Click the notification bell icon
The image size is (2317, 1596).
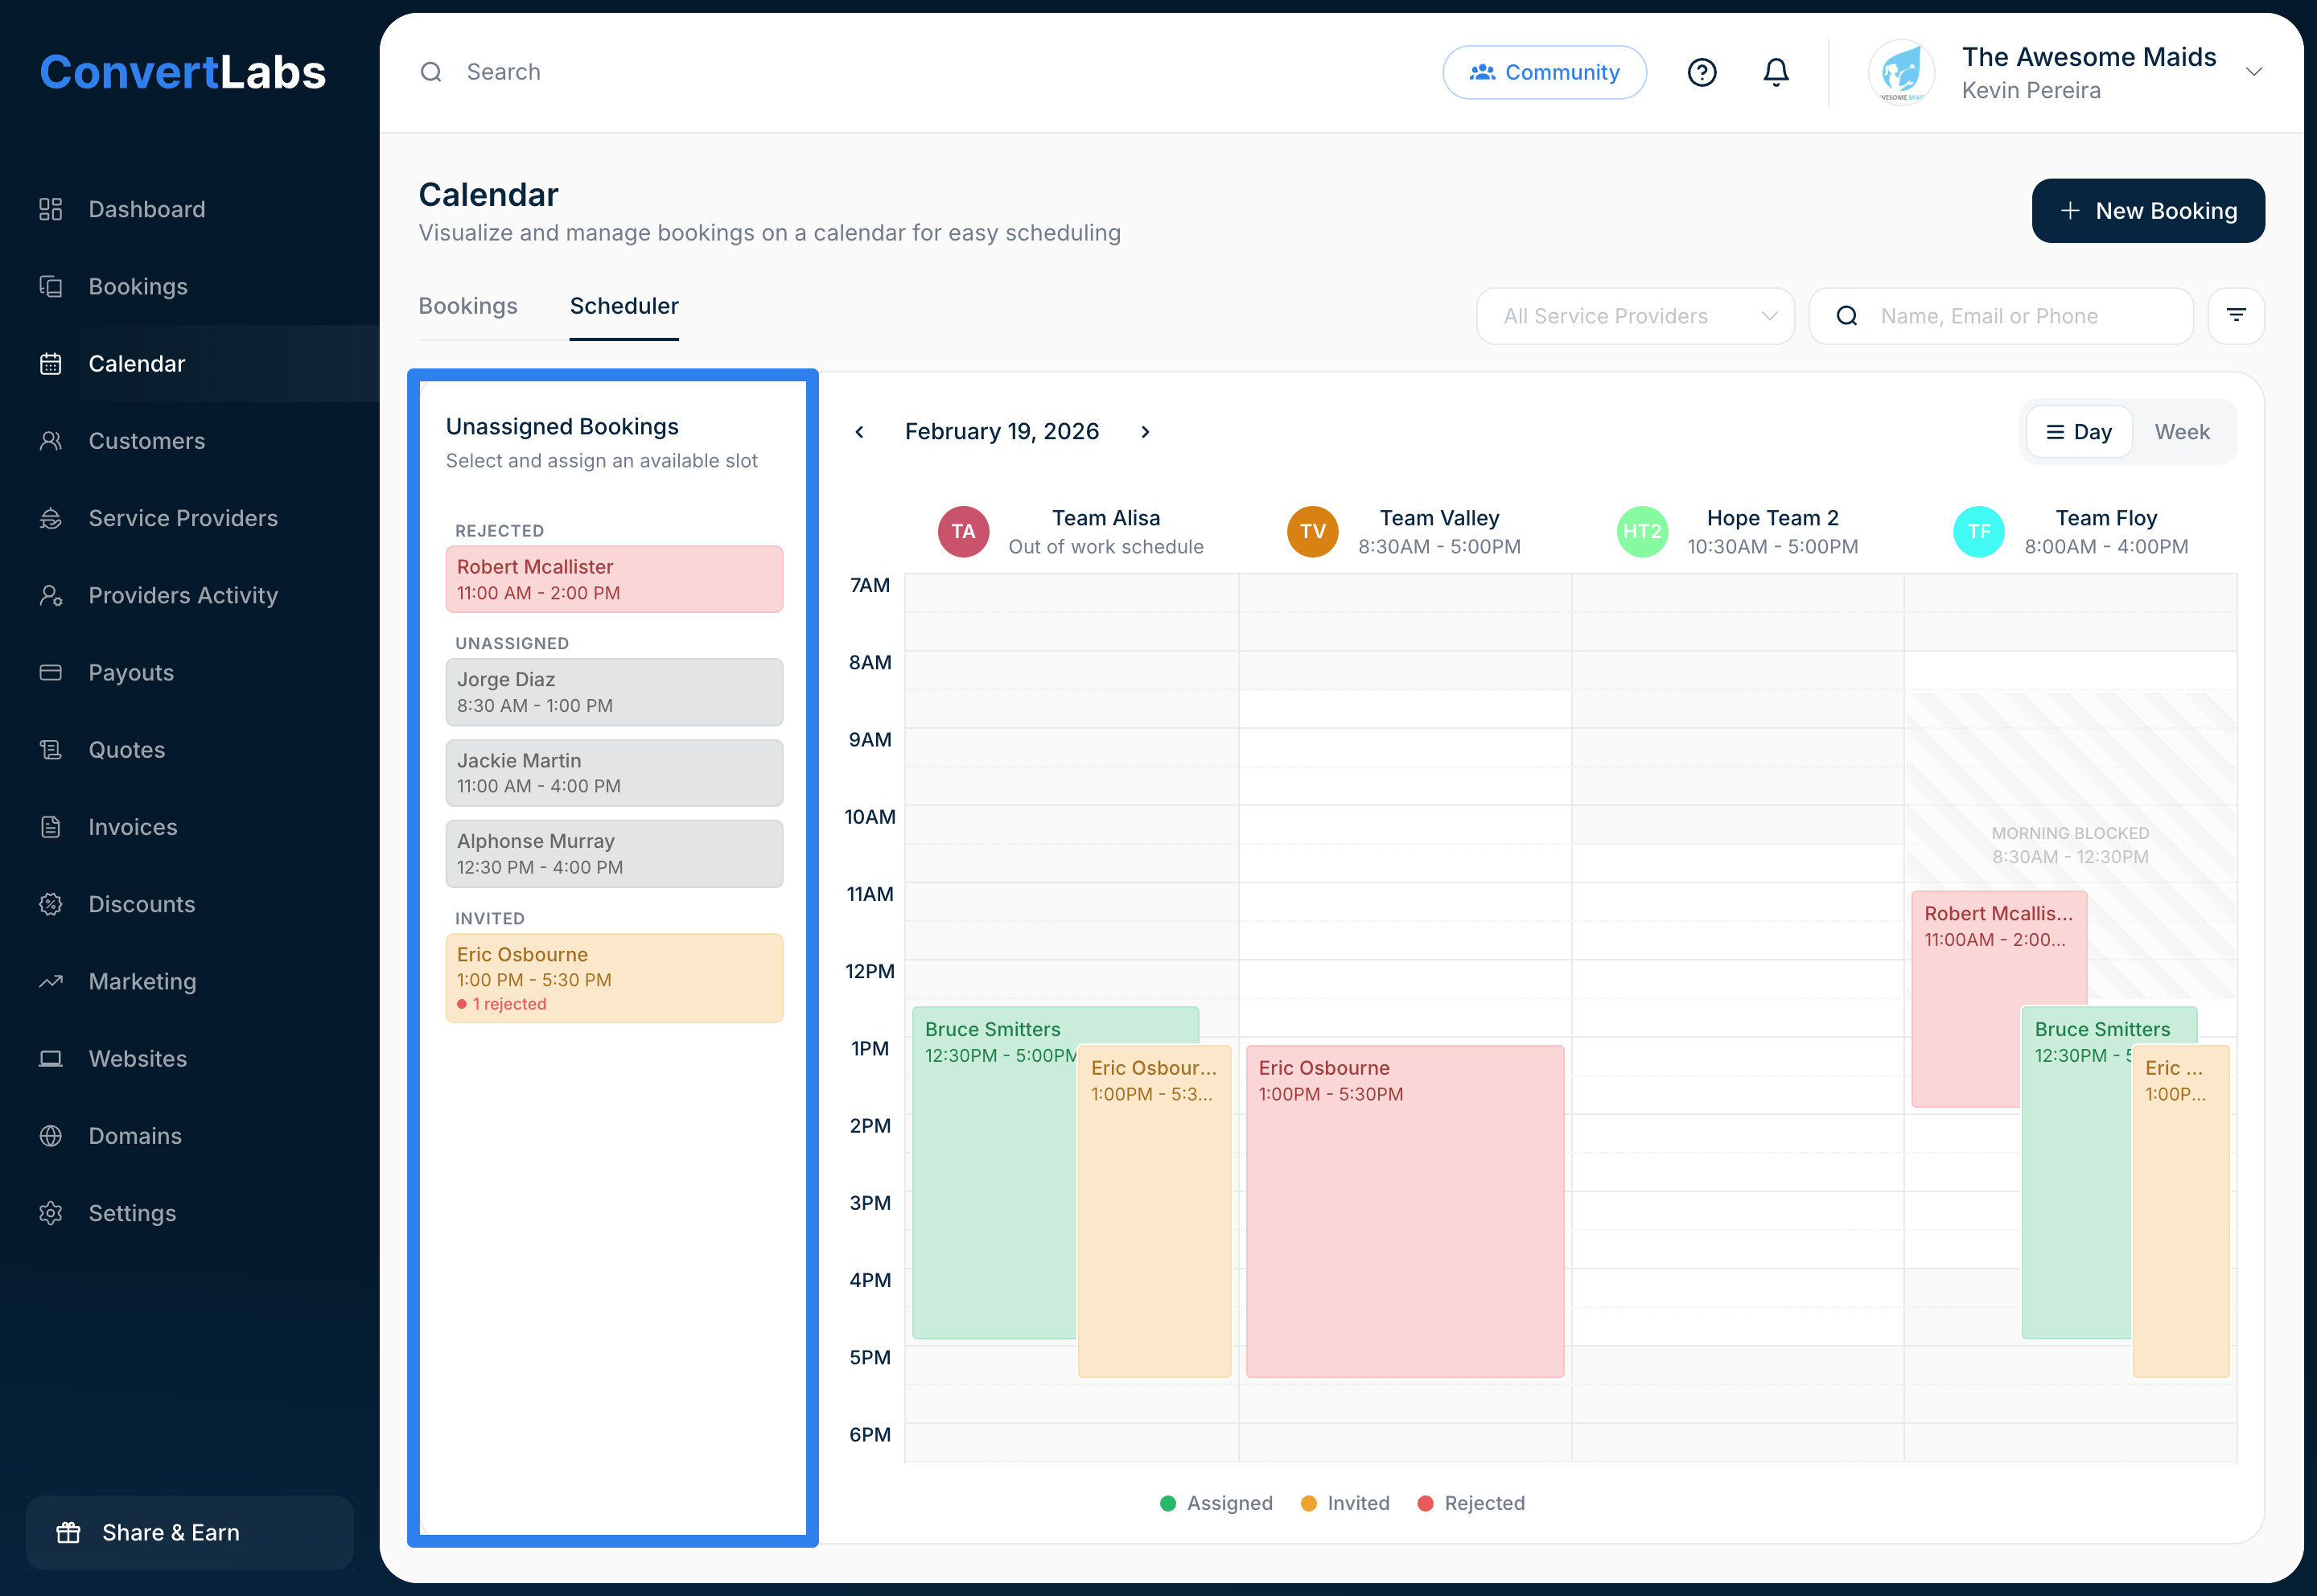click(1775, 72)
